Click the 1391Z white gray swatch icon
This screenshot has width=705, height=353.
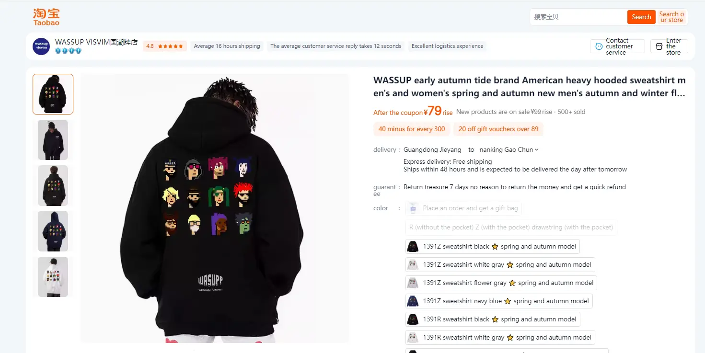coord(413,265)
